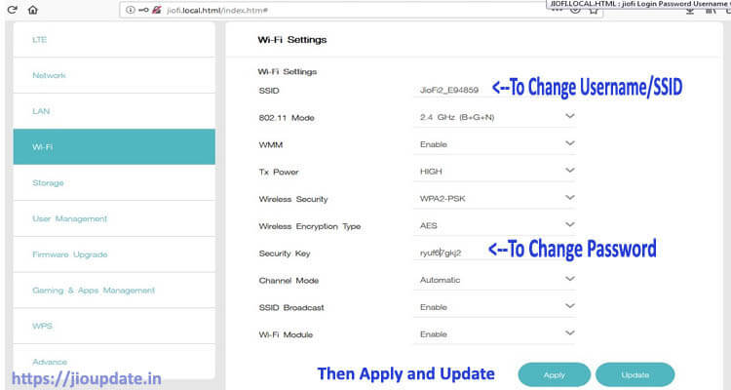Image resolution: width=731 pixels, height=390 pixels.
Task: Click the WMM label
Action: pos(271,144)
